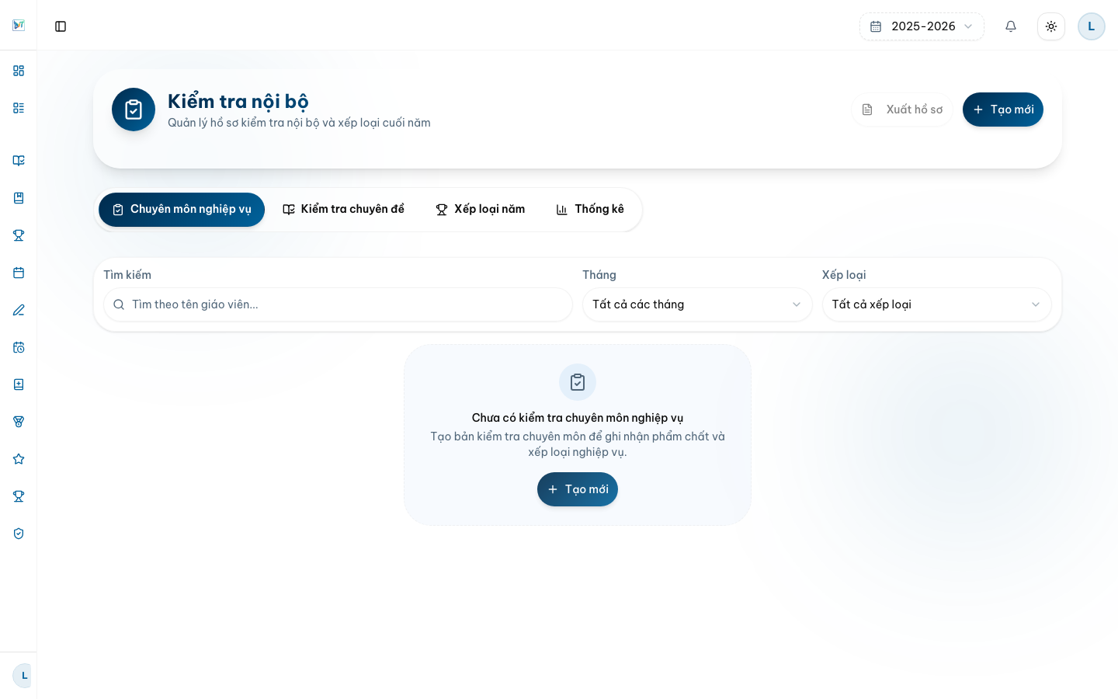Viewport: 1118px width, 699px height.
Task: Click Xuất hồ sơ button
Action: tap(902, 110)
